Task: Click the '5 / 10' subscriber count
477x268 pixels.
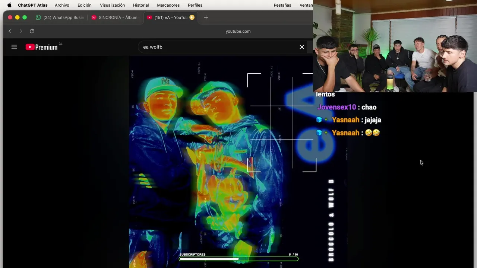Action: (293, 255)
